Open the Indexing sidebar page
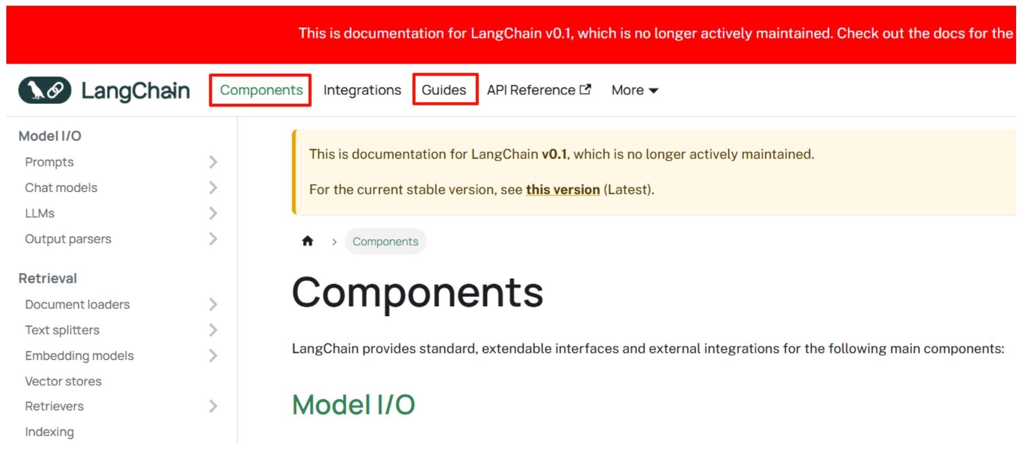This screenshot has width=1034, height=452. pos(50,432)
